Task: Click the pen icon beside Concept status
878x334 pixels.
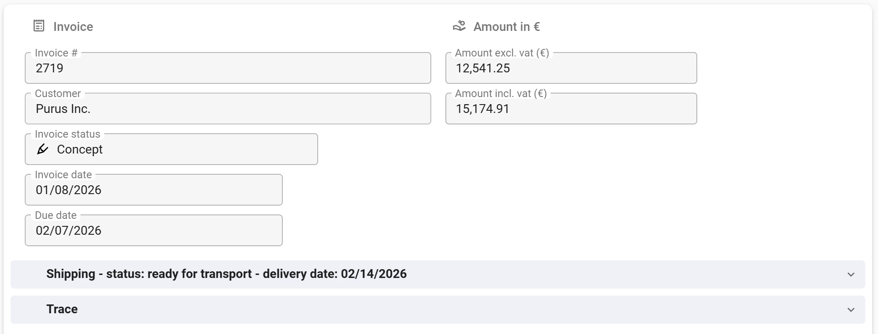Action: [x=43, y=149]
